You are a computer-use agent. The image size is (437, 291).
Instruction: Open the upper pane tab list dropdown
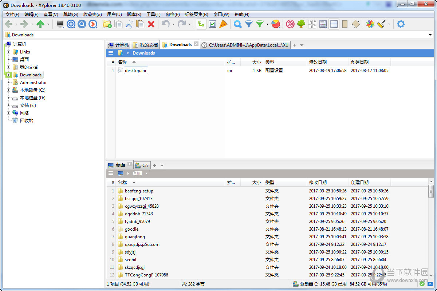302,45
